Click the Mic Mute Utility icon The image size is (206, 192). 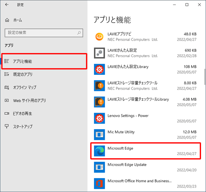[99, 134]
